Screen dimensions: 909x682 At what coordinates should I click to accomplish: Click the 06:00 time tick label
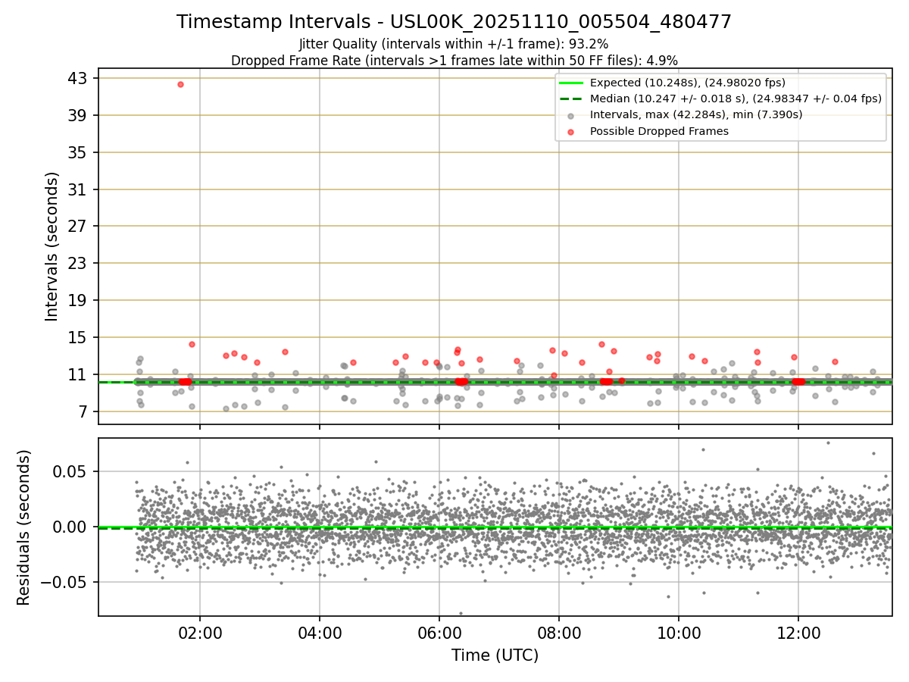point(439,633)
